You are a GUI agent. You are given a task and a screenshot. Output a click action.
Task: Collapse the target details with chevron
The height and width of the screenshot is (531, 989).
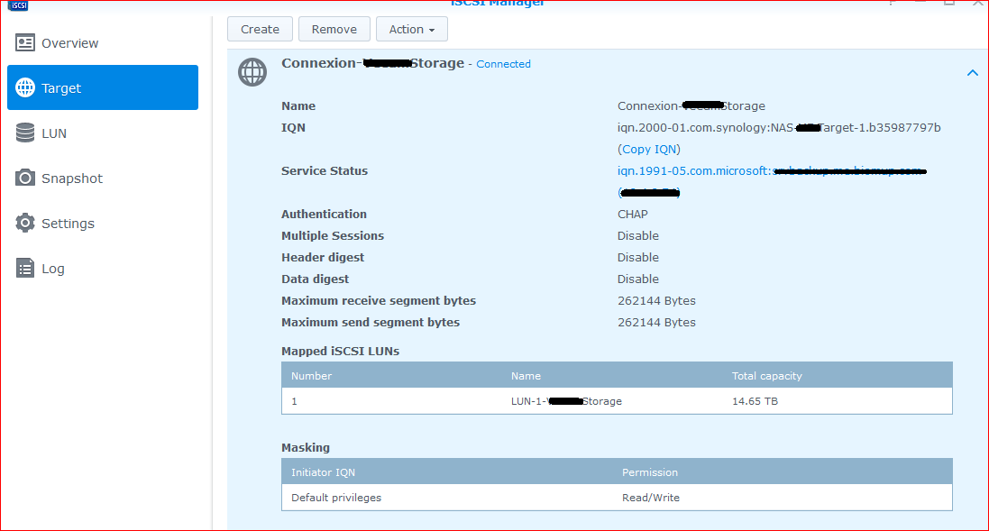click(x=972, y=73)
